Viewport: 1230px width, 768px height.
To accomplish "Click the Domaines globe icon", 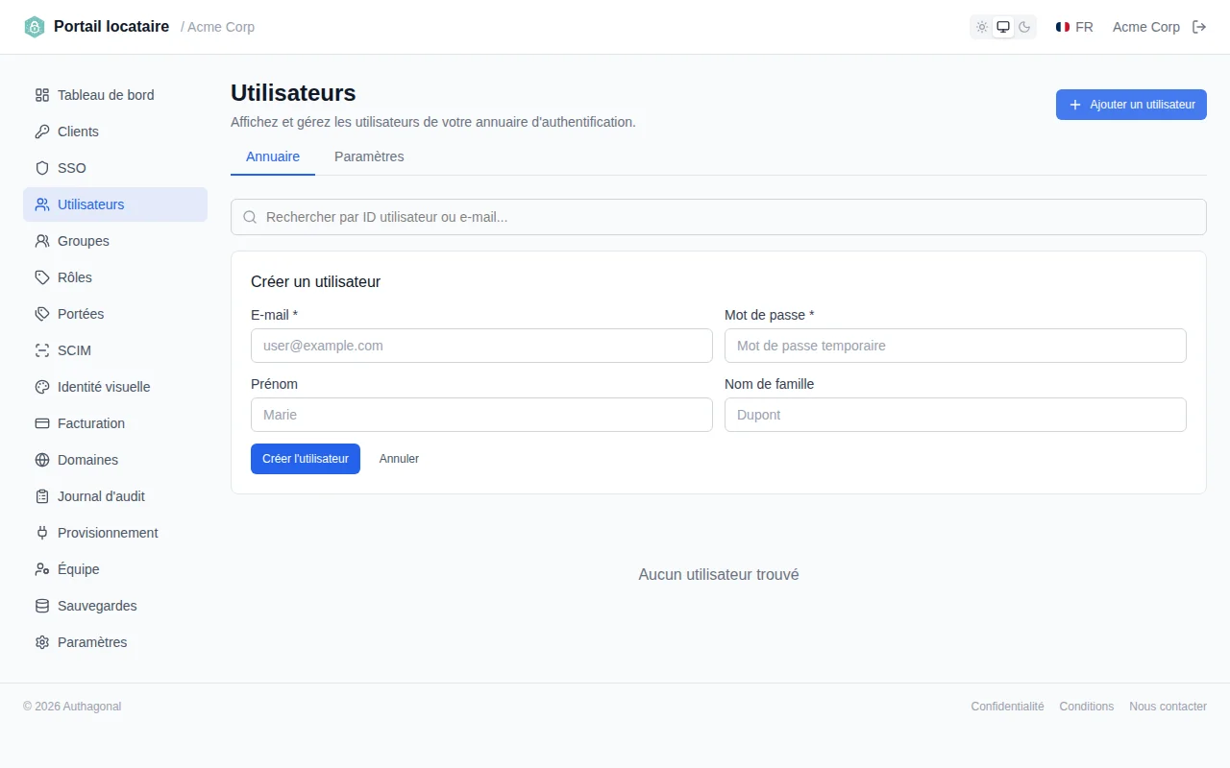I will 42,460.
